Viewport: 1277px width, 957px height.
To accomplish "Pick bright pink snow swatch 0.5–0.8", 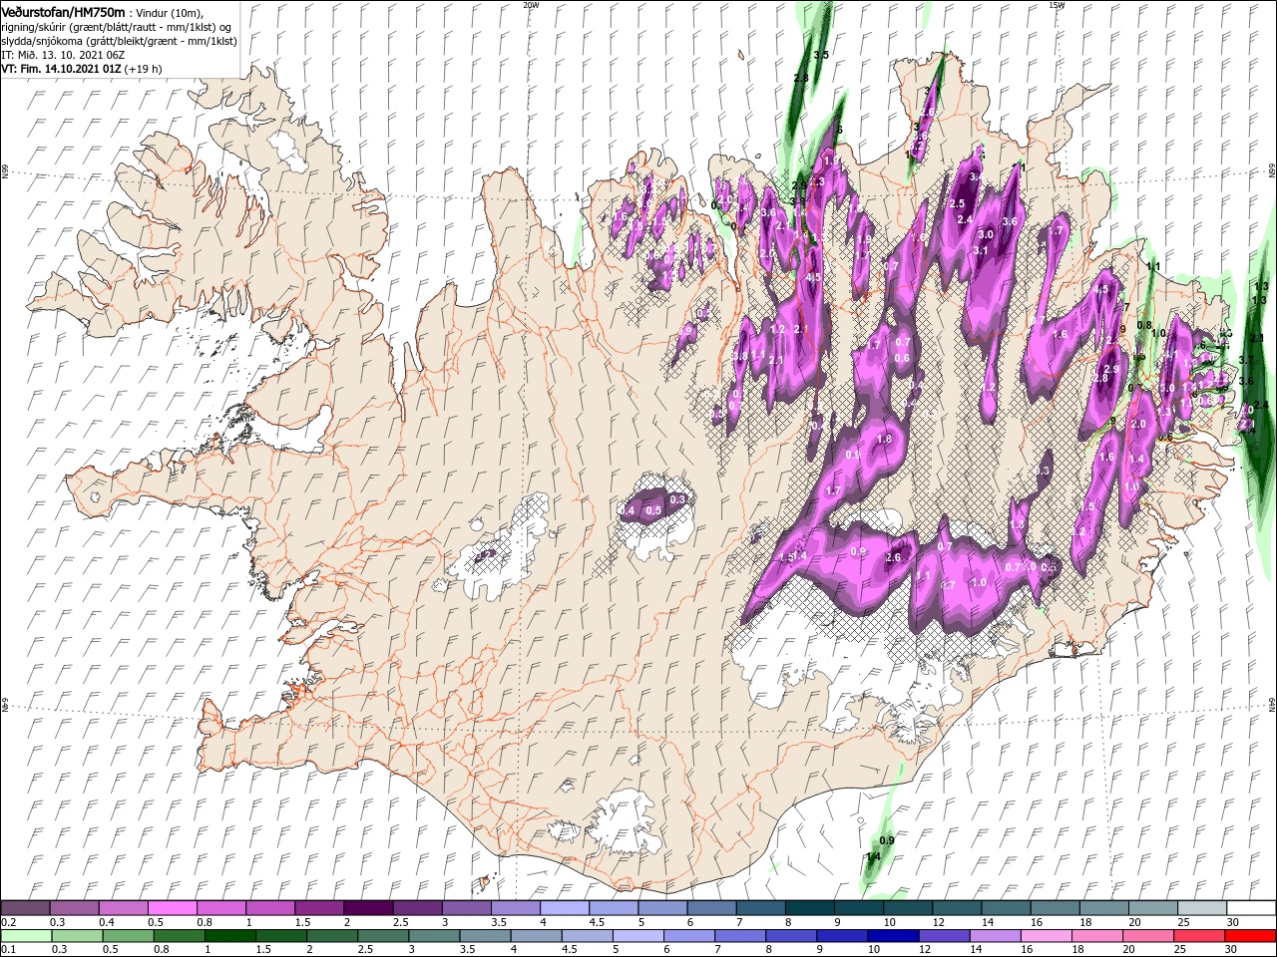I will (172, 907).
